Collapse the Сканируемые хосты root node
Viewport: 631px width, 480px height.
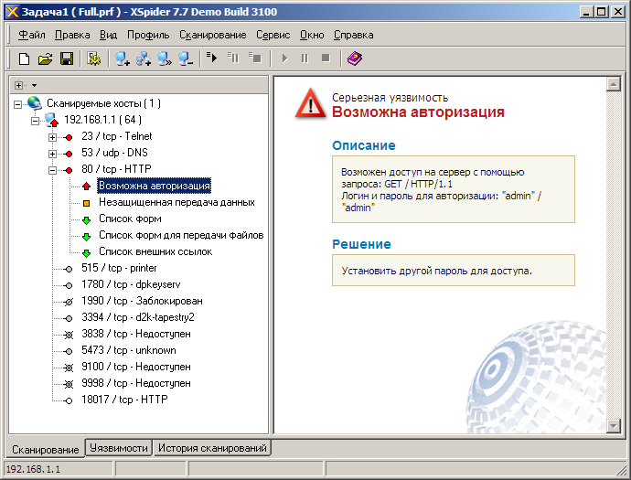(x=17, y=104)
